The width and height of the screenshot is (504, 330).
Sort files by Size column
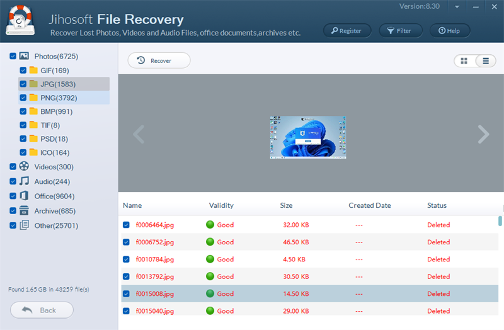[x=286, y=205]
